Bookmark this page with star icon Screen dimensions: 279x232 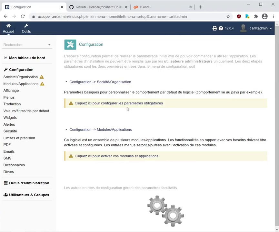228,16
